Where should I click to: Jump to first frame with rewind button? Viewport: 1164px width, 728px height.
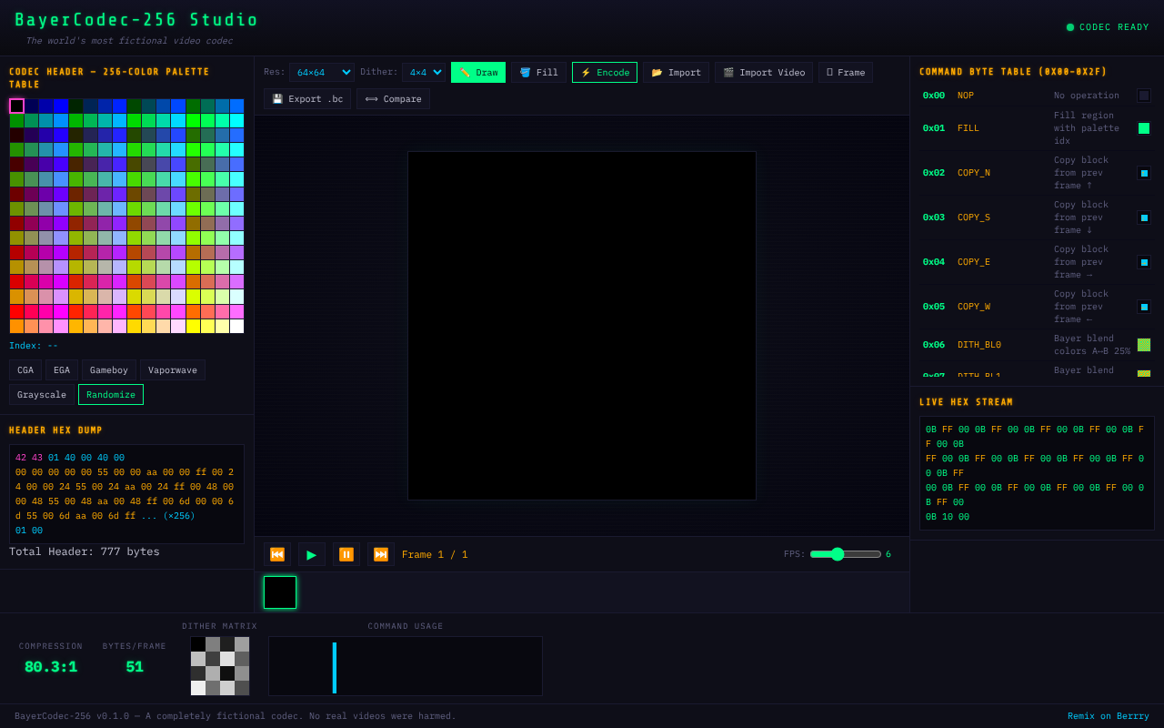277,554
